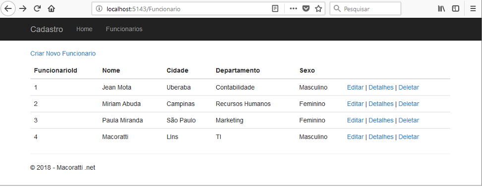Image resolution: width=482 pixels, height=187 pixels.
Task: Bookmark this page with the star icon
Action: pos(318,8)
